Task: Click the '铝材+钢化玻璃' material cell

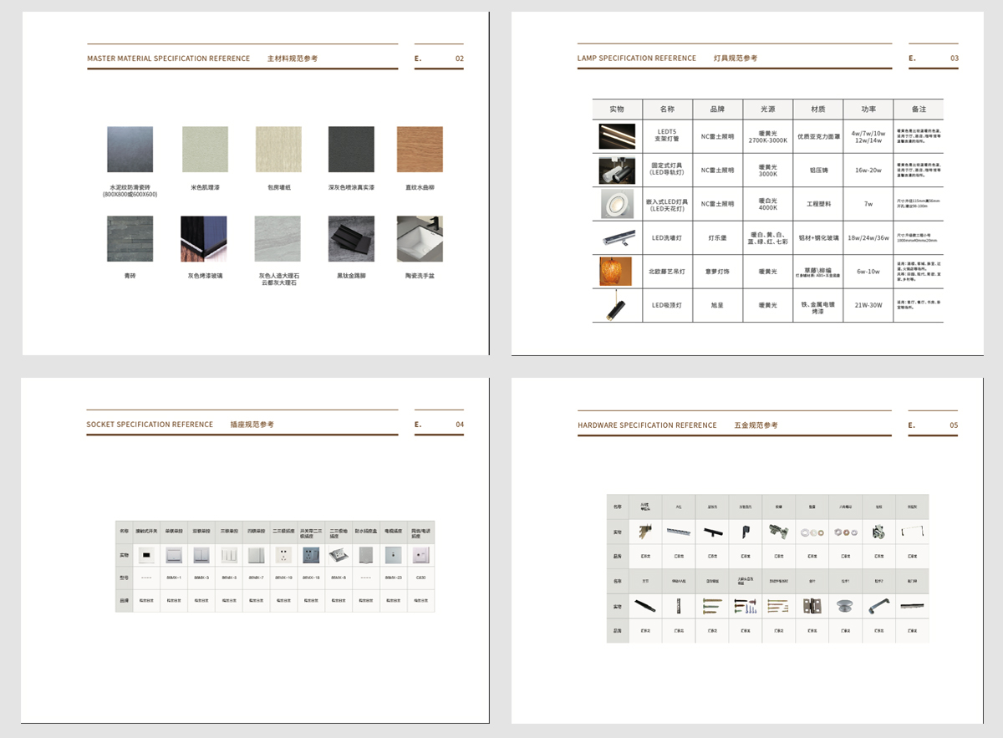Action: (x=818, y=238)
